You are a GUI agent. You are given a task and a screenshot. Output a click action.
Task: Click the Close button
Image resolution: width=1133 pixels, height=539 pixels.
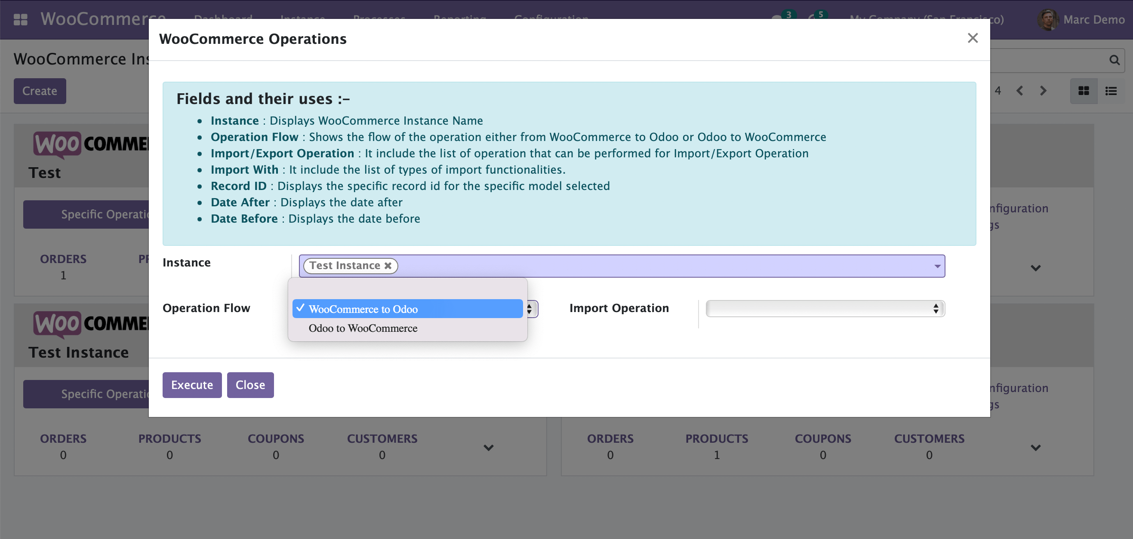pyautogui.click(x=250, y=385)
